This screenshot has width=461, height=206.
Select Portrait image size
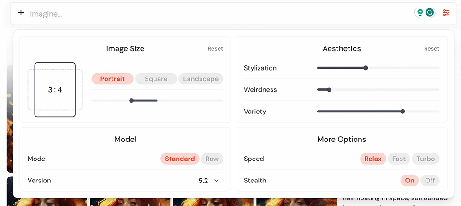(x=112, y=79)
